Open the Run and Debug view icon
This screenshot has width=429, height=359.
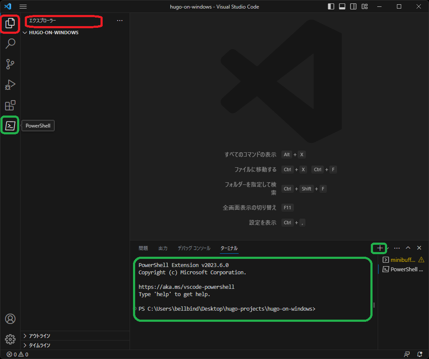[x=10, y=85]
